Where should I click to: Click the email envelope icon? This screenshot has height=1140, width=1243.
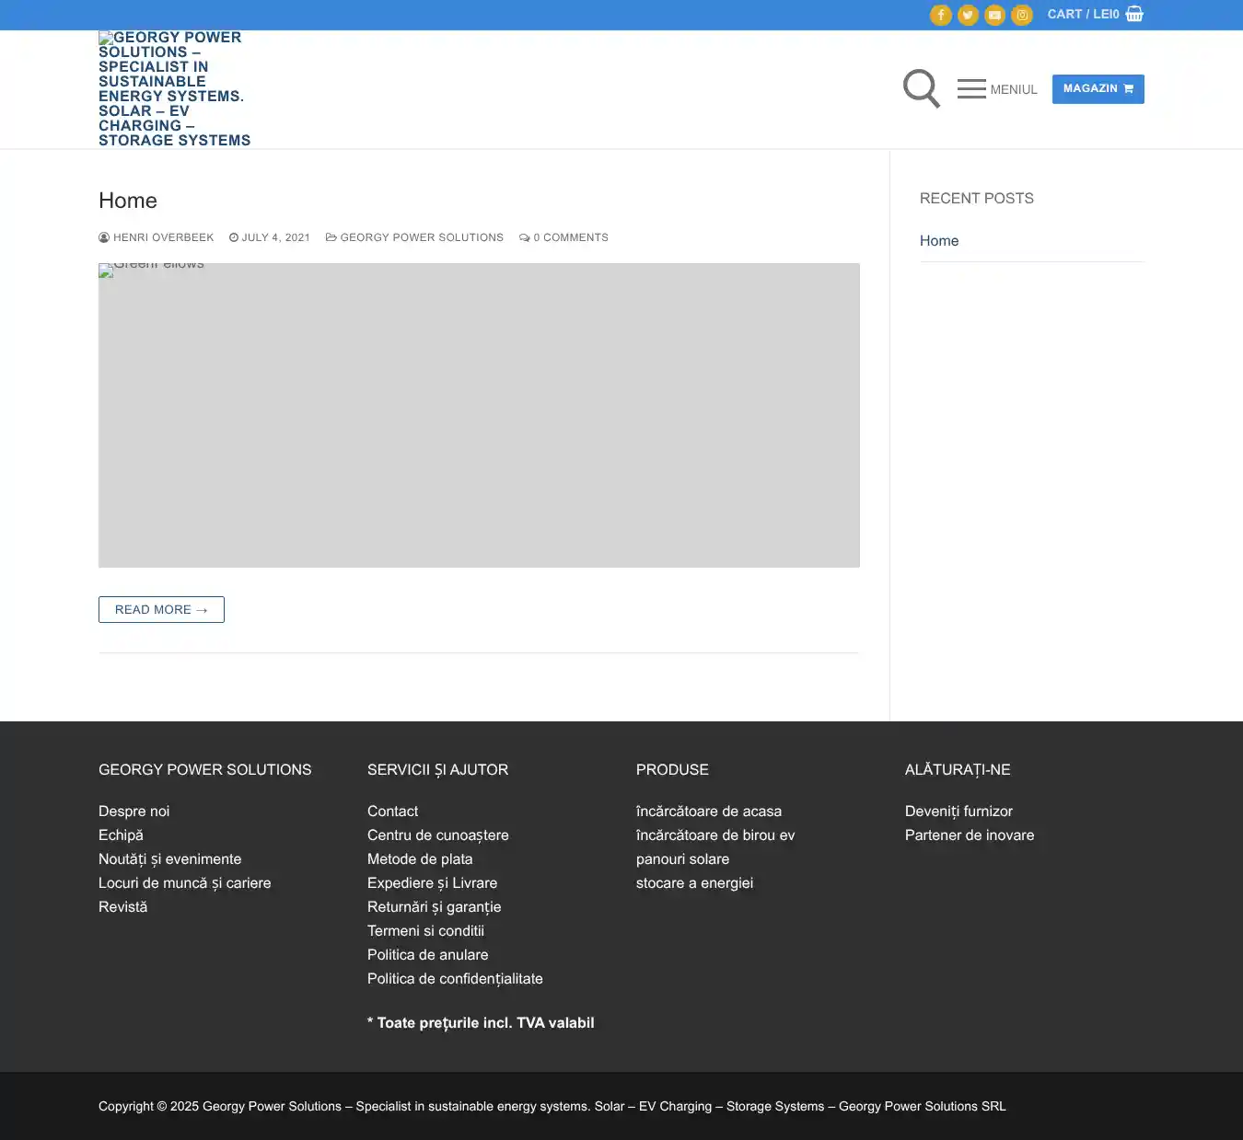[x=994, y=15]
